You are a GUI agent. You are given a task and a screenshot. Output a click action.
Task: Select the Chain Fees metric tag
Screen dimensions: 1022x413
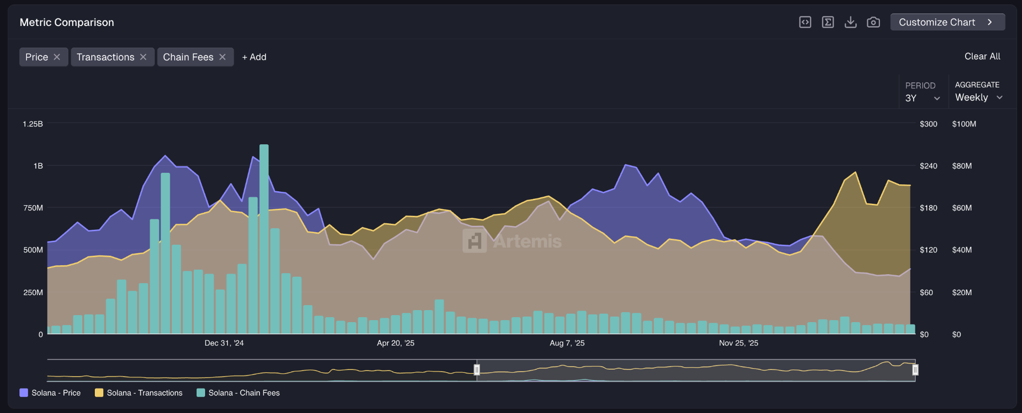[x=188, y=57]
